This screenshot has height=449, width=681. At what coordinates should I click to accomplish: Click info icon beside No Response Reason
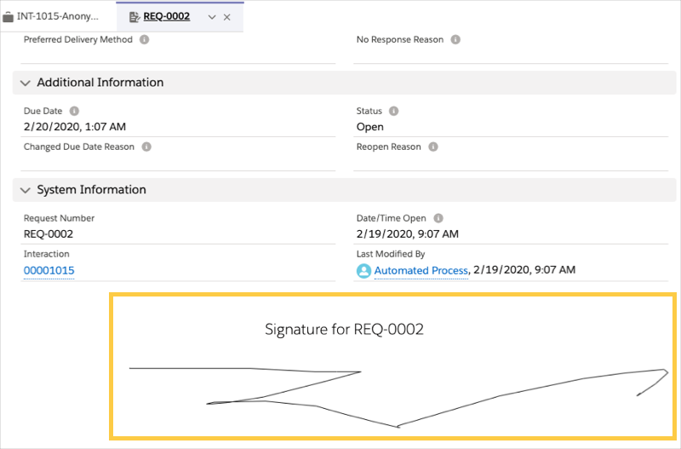click(455, 40)
